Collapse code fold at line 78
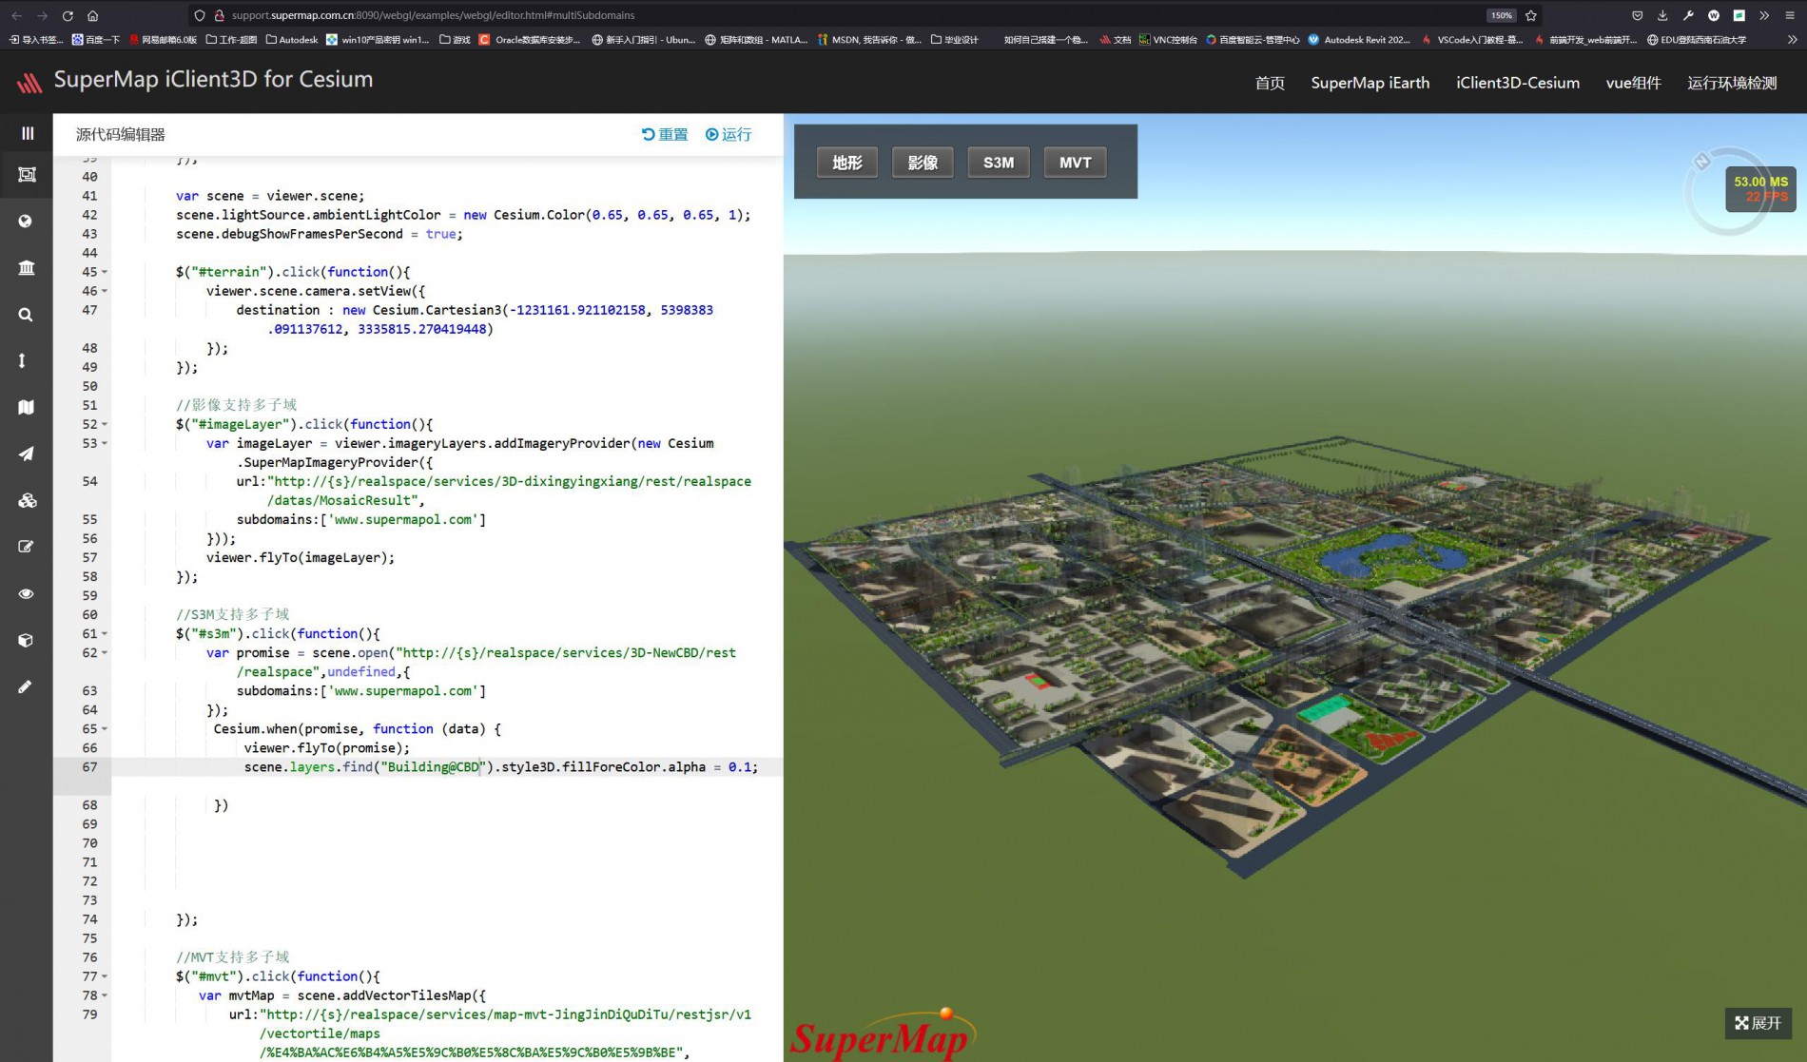Viewport: 1807px width, 1062px height. 105,995
